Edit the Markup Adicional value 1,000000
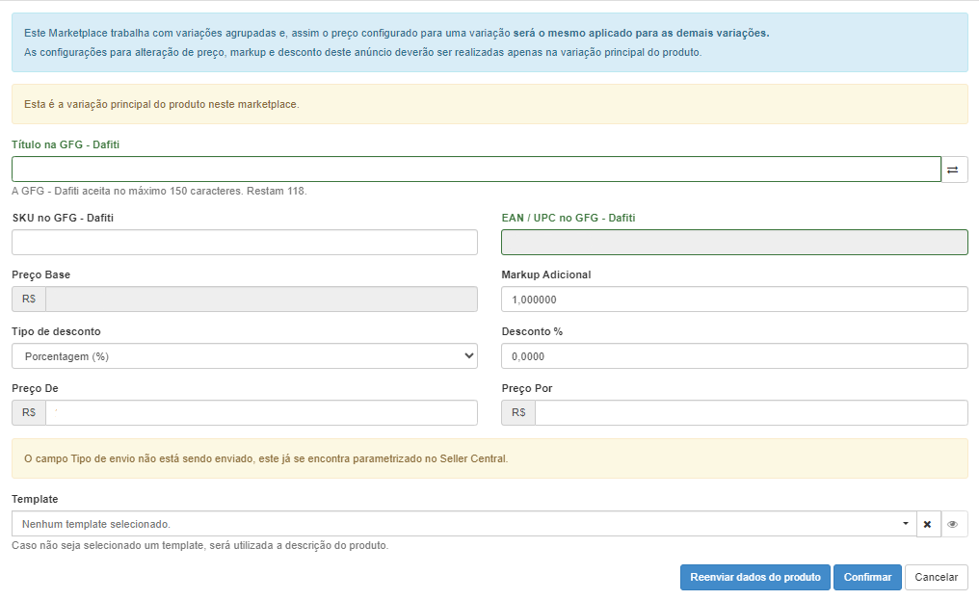The height and width of the screenshot is (600, 979). pos(734,300)
